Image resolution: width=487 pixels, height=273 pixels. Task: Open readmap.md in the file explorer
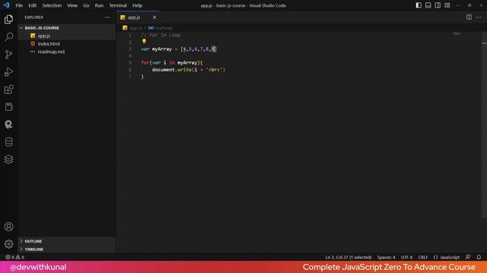point(67,52)
